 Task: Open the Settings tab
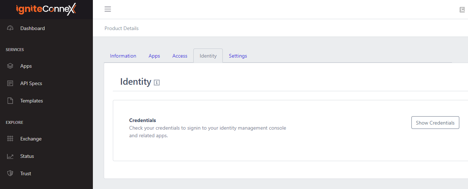point(238,56)
